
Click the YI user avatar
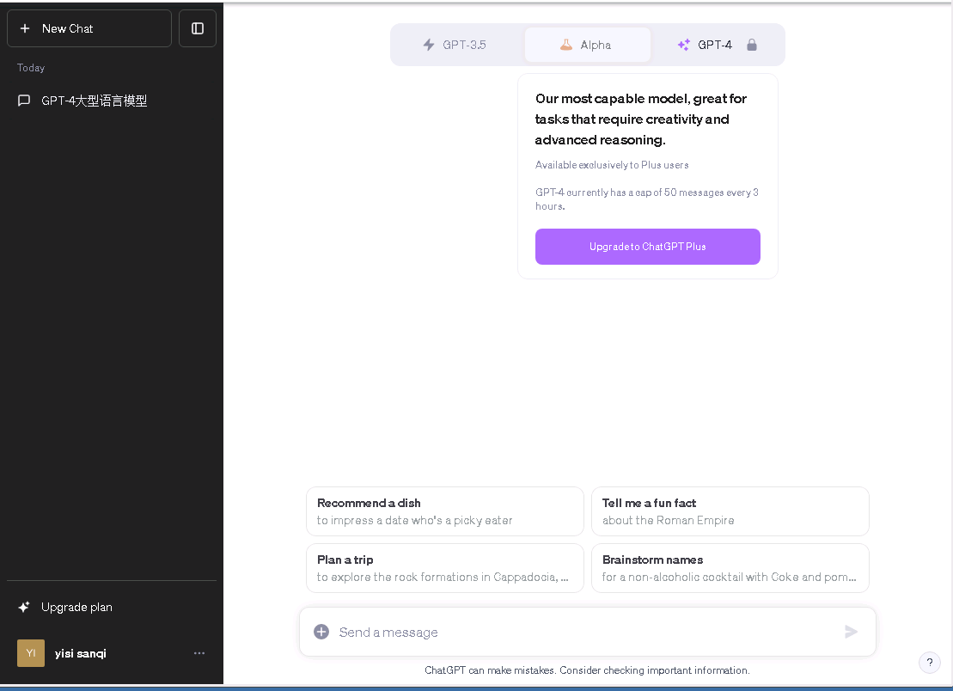point(31,653)
